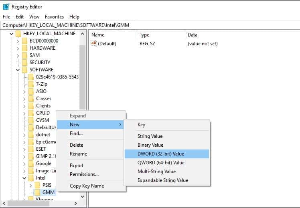
Task: Expand the BCD00000000 key
Action: click(18, 41)
